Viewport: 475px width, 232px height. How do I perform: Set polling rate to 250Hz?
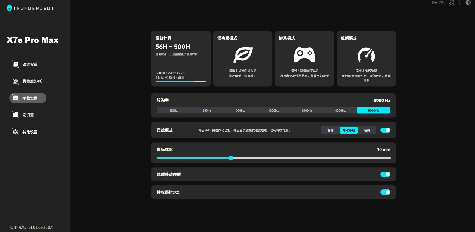207,110
